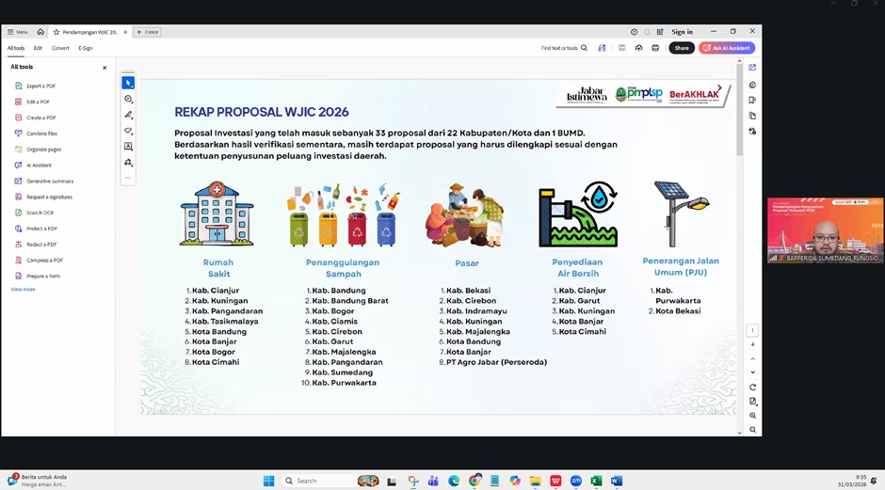The width and height of the screenshot is (885, 490).
Task: Go to previous page with up chevron
Action: 752,358
